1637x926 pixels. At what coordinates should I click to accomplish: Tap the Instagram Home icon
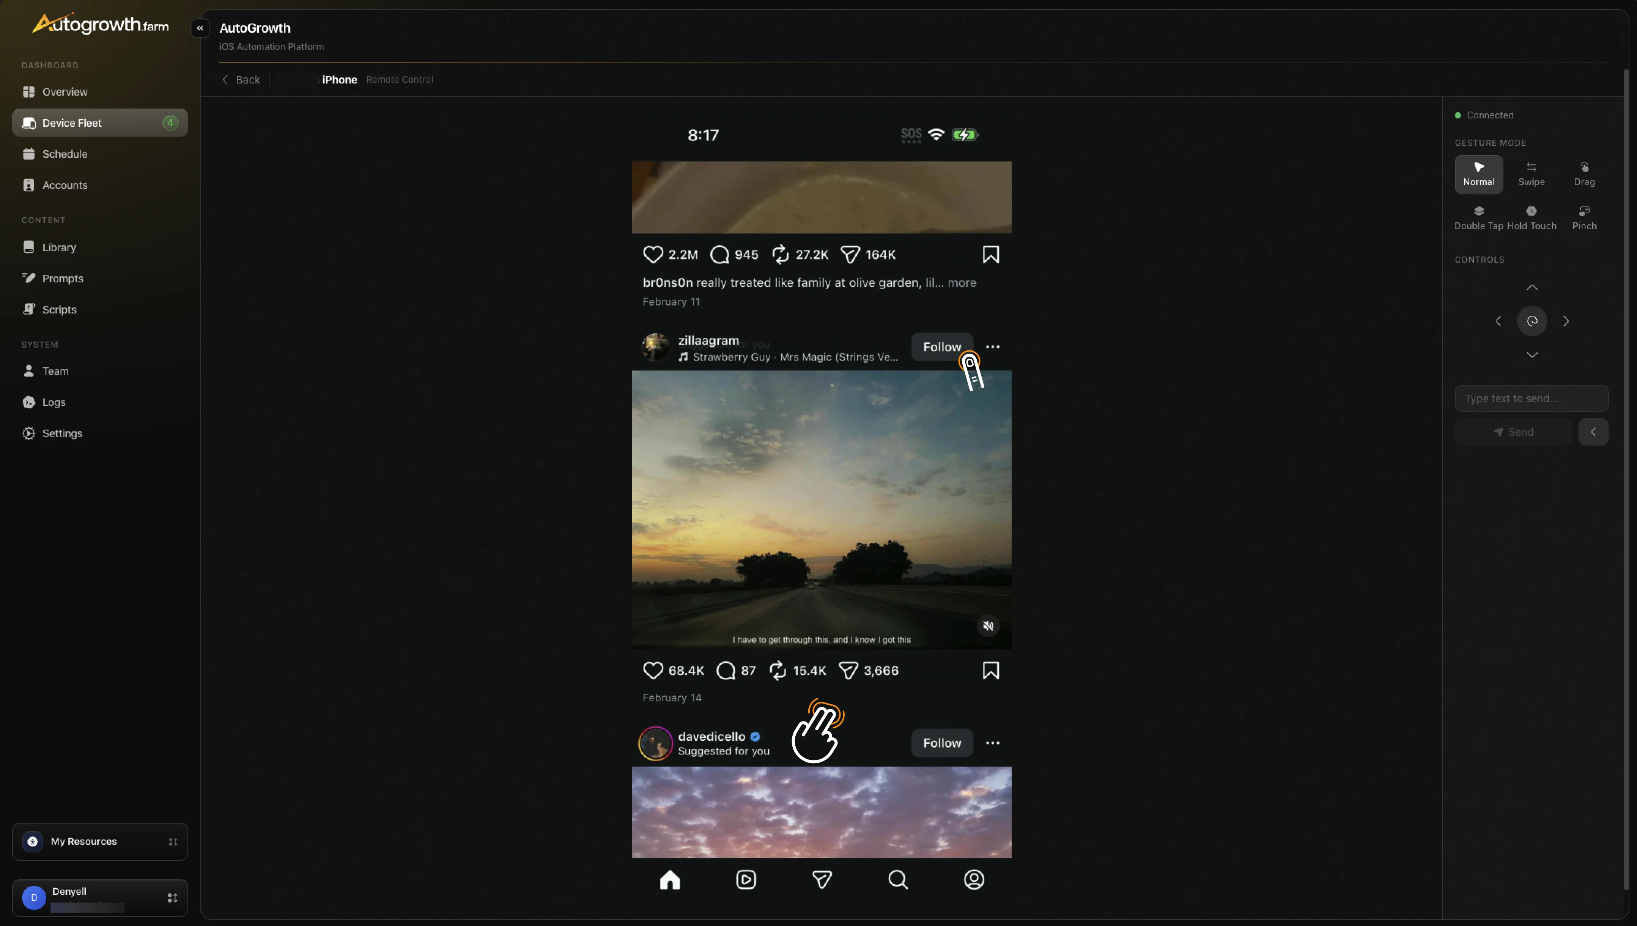(x=670, y=880)
